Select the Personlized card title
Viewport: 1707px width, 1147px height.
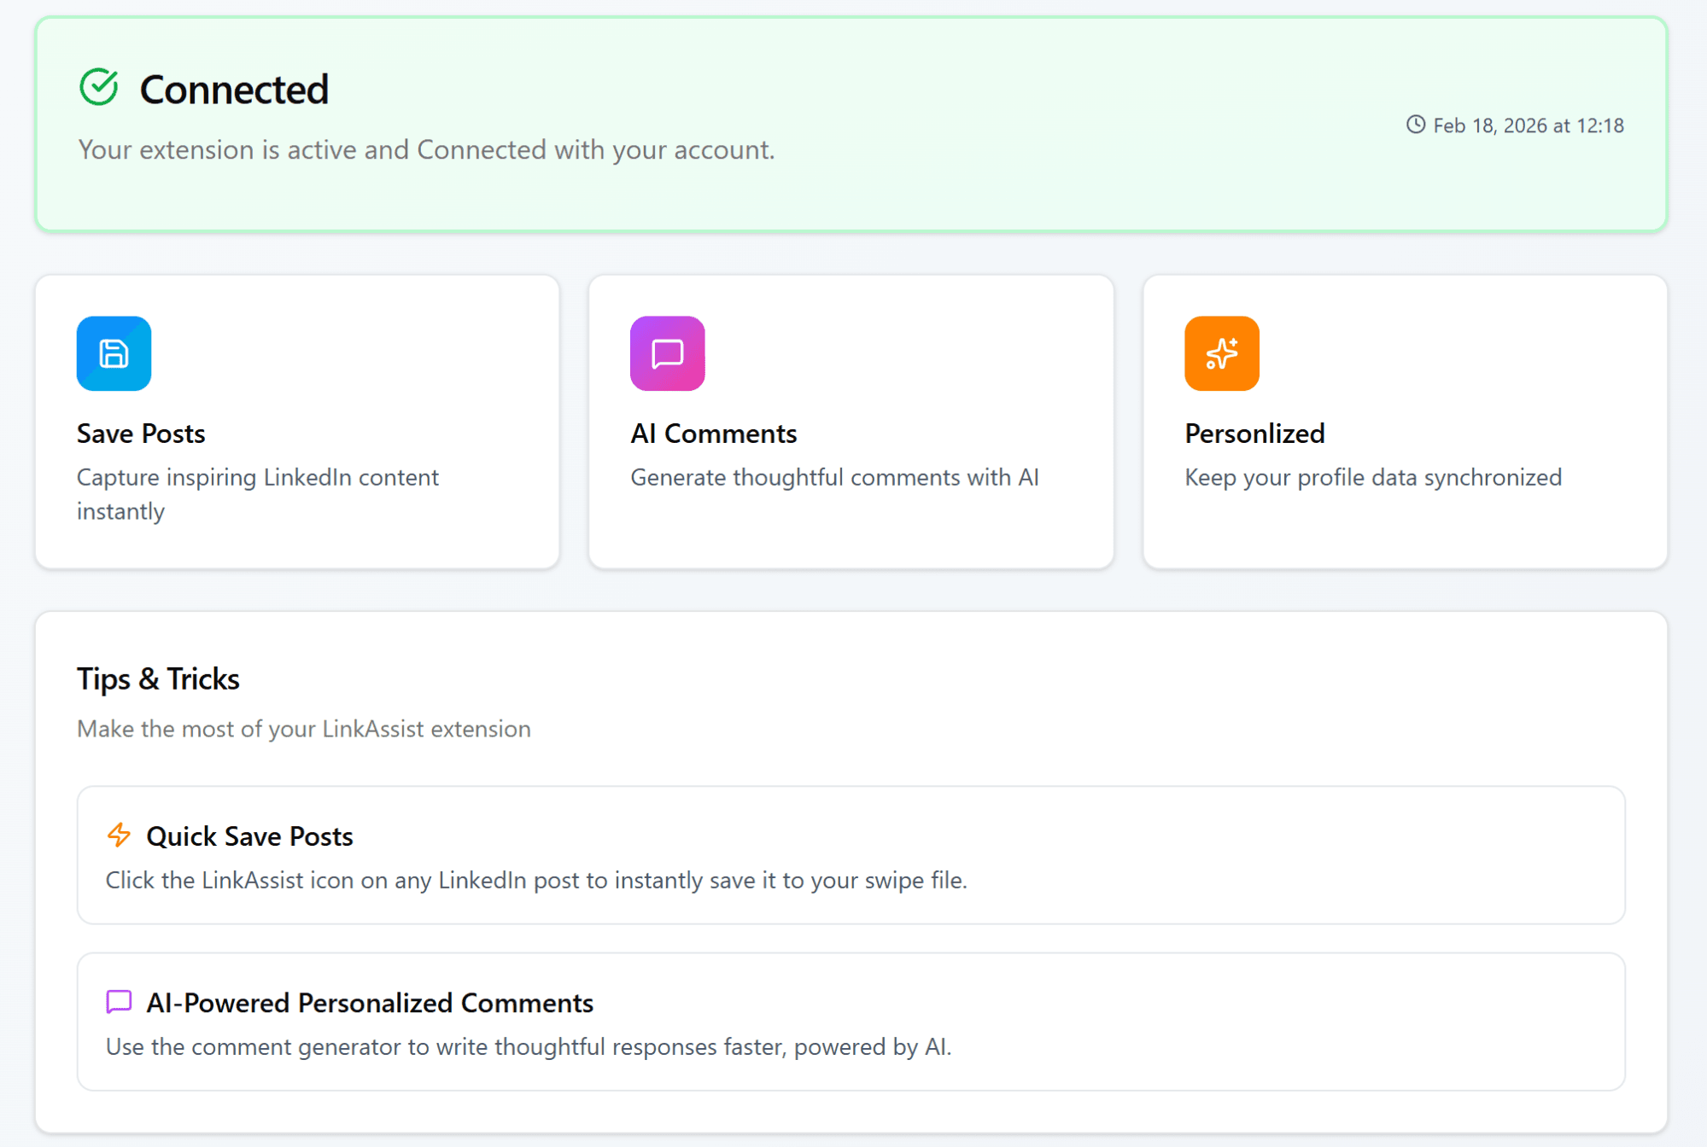coord(1254,434)
